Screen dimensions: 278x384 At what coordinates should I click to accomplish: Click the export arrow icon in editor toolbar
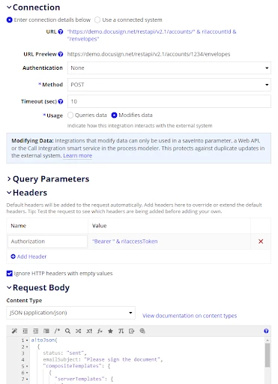pyautogui.click(x=131, y=331)
